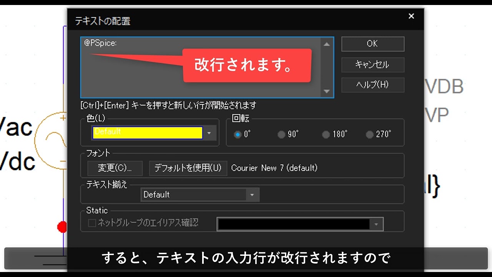
Task: Select 90° rotation radio button
Action: tap(281, 135)
